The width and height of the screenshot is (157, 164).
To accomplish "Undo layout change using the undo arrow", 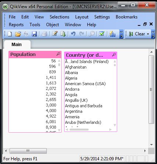I will tap(73, 34).
